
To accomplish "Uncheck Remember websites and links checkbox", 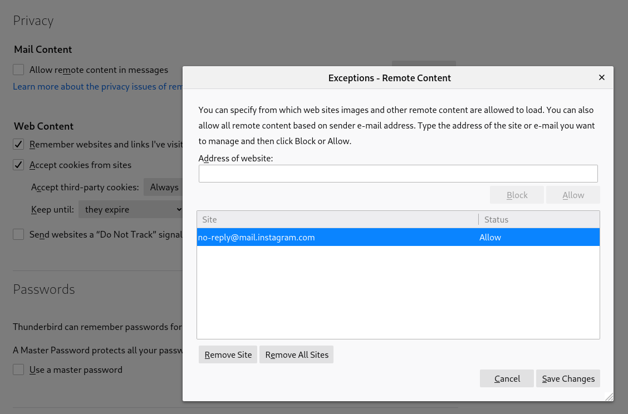I will click(19, 145).
